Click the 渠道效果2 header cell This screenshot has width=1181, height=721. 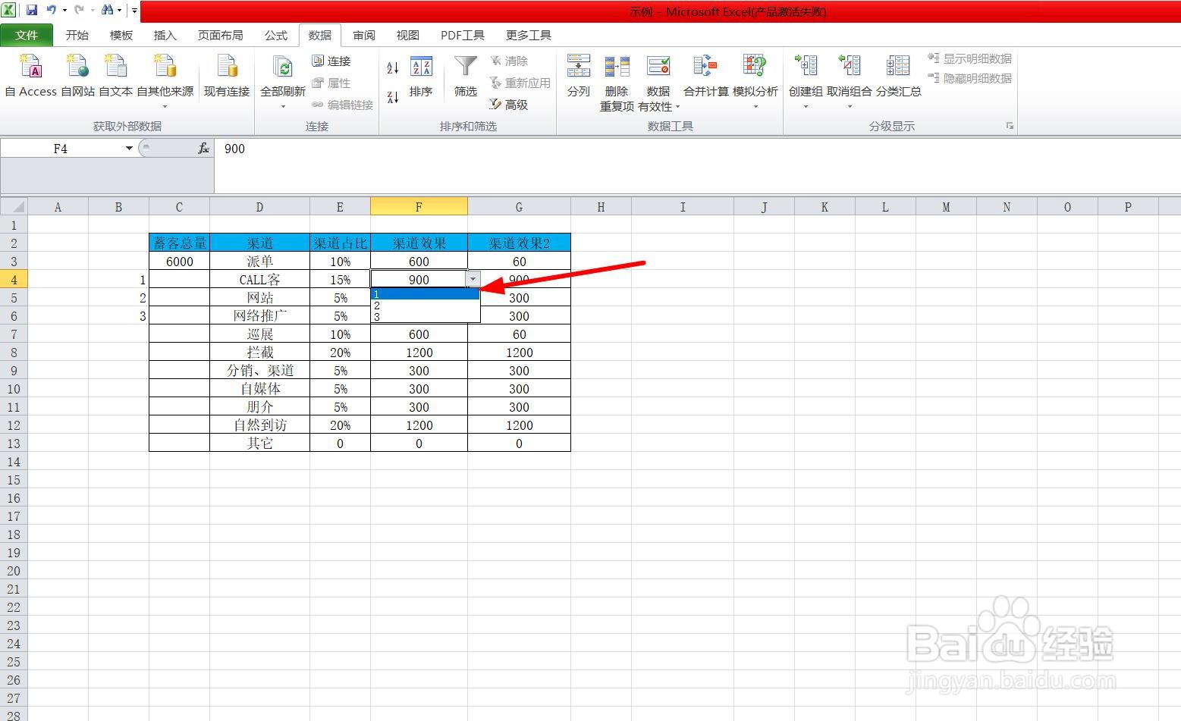[519, 243]
